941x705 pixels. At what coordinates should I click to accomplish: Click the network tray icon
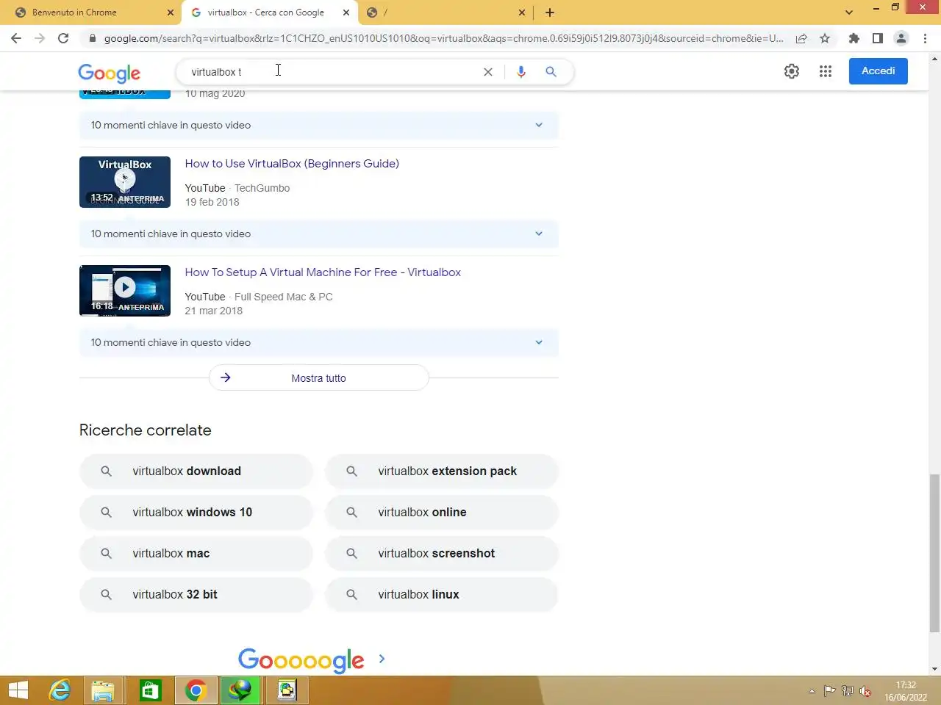tap(848, 691)
